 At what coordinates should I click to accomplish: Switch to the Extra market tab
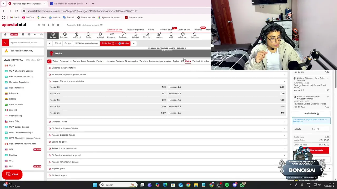click(x=188, y=61)
